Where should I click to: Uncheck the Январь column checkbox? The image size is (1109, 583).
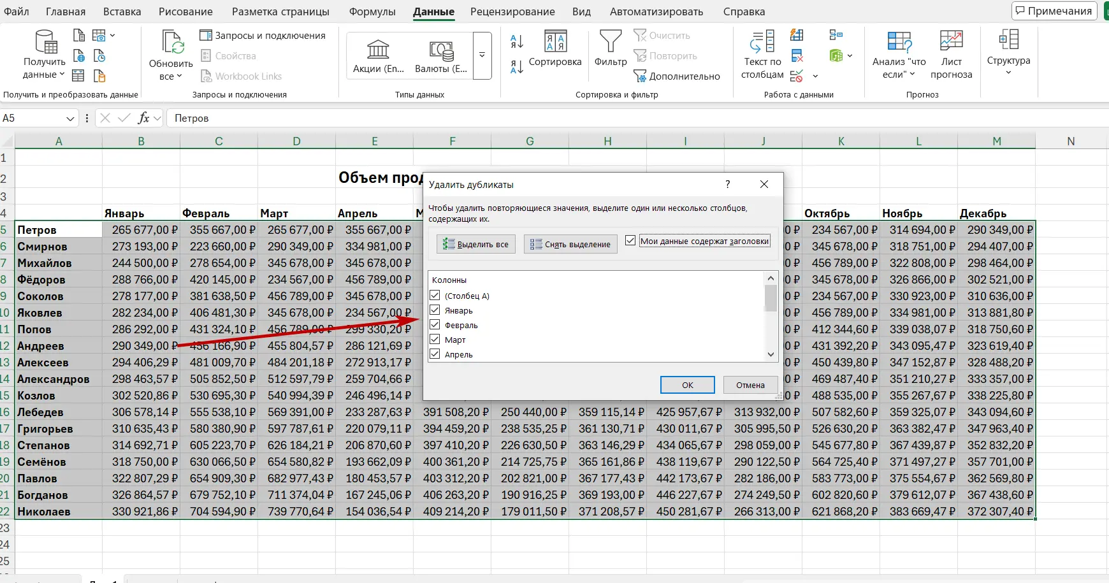pyautogui.click(x=435, y=310)
